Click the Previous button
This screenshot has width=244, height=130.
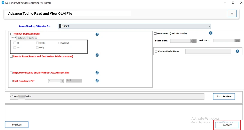coord(17,125)
